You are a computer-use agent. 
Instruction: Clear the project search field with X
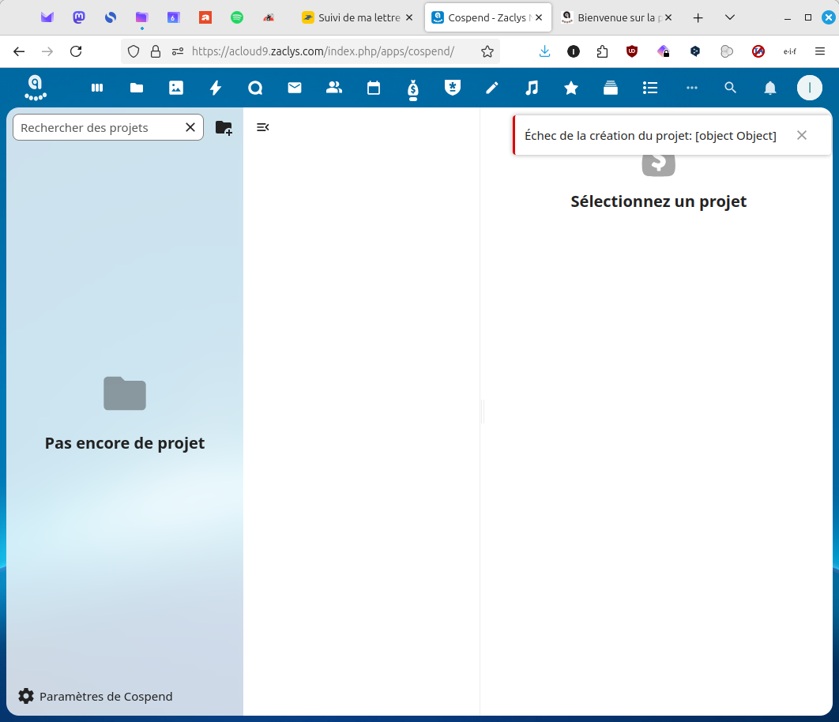pos(190,127)
